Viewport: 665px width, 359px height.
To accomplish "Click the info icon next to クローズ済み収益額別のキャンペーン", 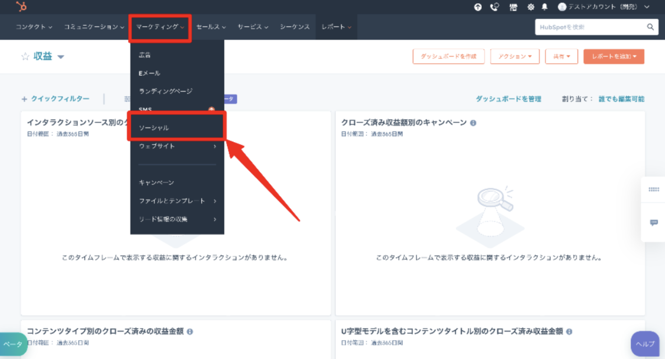I will 473,122.
